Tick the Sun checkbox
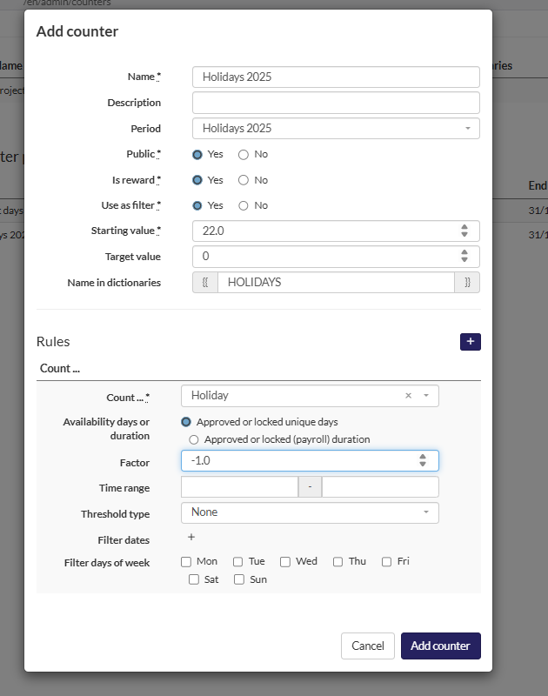This screenshot has width=548, height=696. pos(239,580)
